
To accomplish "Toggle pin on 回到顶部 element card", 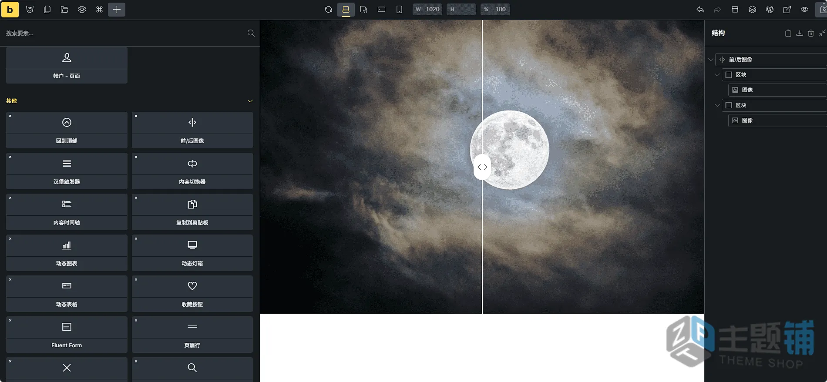I will point(10,116).
